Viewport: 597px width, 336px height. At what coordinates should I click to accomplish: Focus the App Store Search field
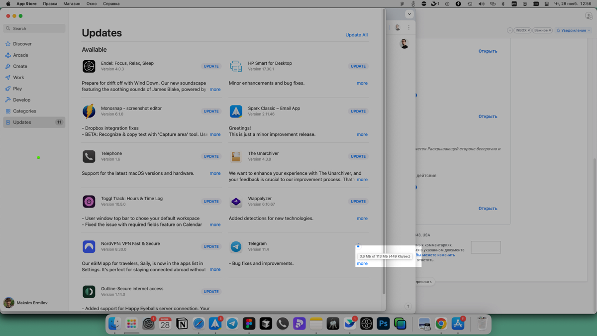(x=34, y=28)
